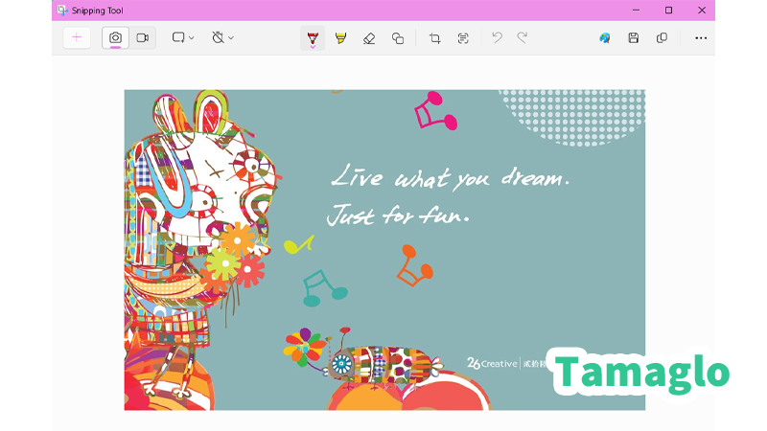
Task: Activate the Image crop tool
Action: 434,38
